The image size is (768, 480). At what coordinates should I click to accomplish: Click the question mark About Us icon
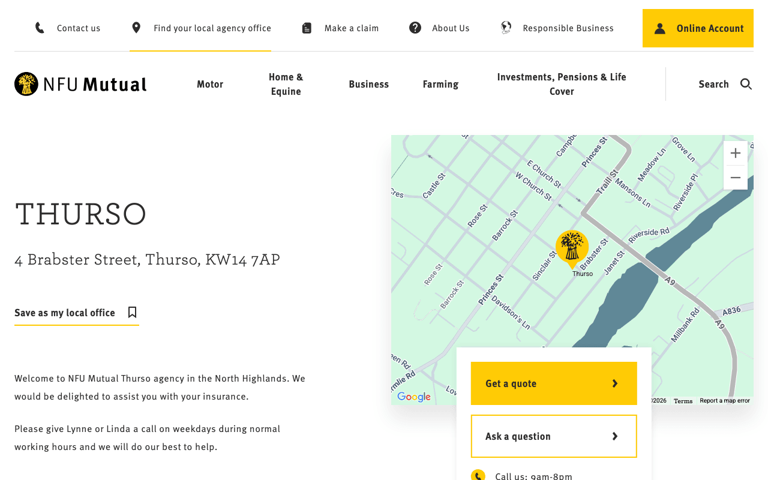coord(415,28)
